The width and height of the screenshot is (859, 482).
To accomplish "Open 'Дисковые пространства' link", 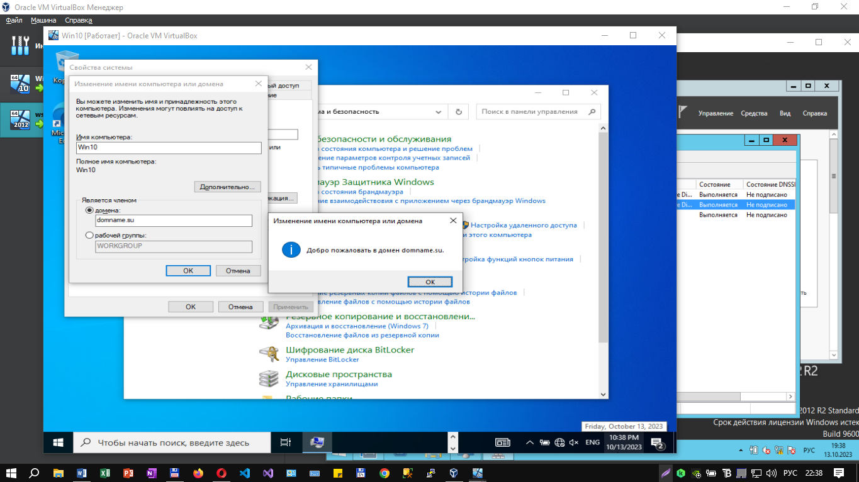I will 339,374.
